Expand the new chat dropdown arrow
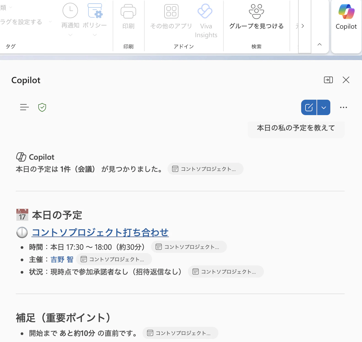The image size is (362, 342). point(324,107)
